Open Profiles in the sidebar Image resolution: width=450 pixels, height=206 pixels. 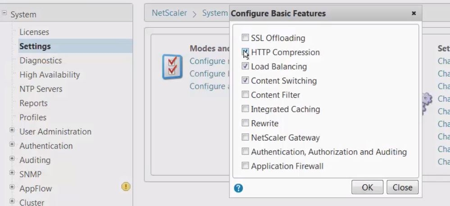pyautogui.click(x=33, y=117)
